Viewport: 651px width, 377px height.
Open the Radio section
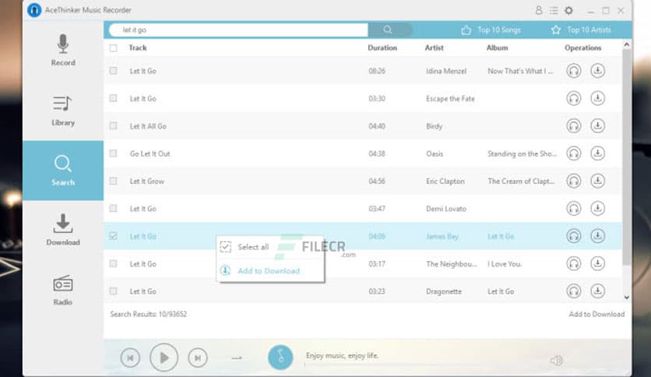tap(63, 291)
